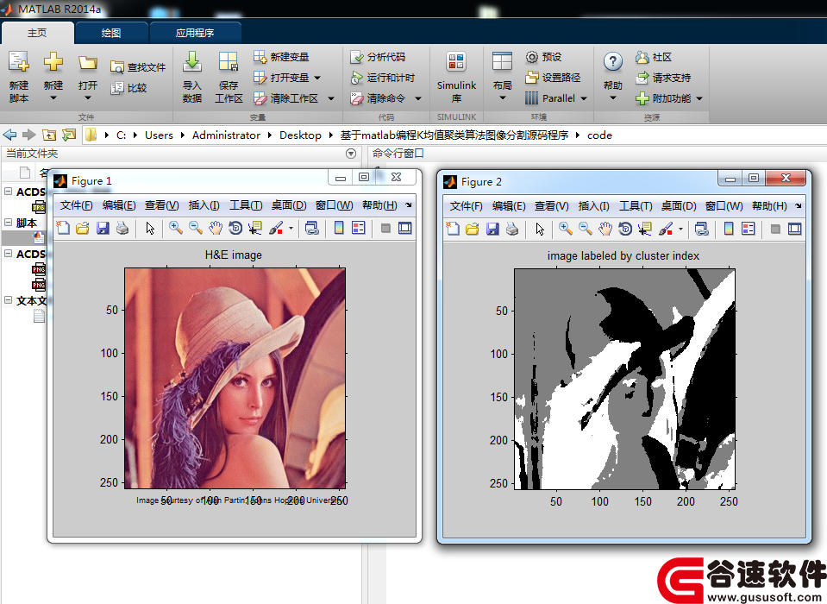Image resolution: width=827 pixels, height=604 pixels.
Task: Open 查看(V) menu in Figure 2
Action: click(551, 206)
